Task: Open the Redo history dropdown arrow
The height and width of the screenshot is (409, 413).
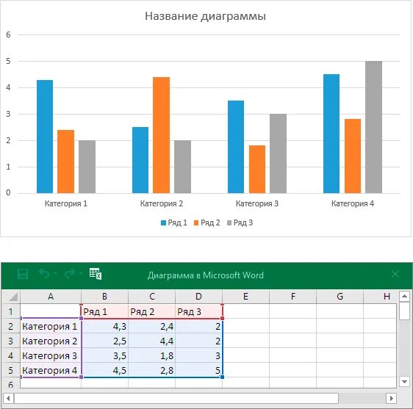Action: coord(81,274)
